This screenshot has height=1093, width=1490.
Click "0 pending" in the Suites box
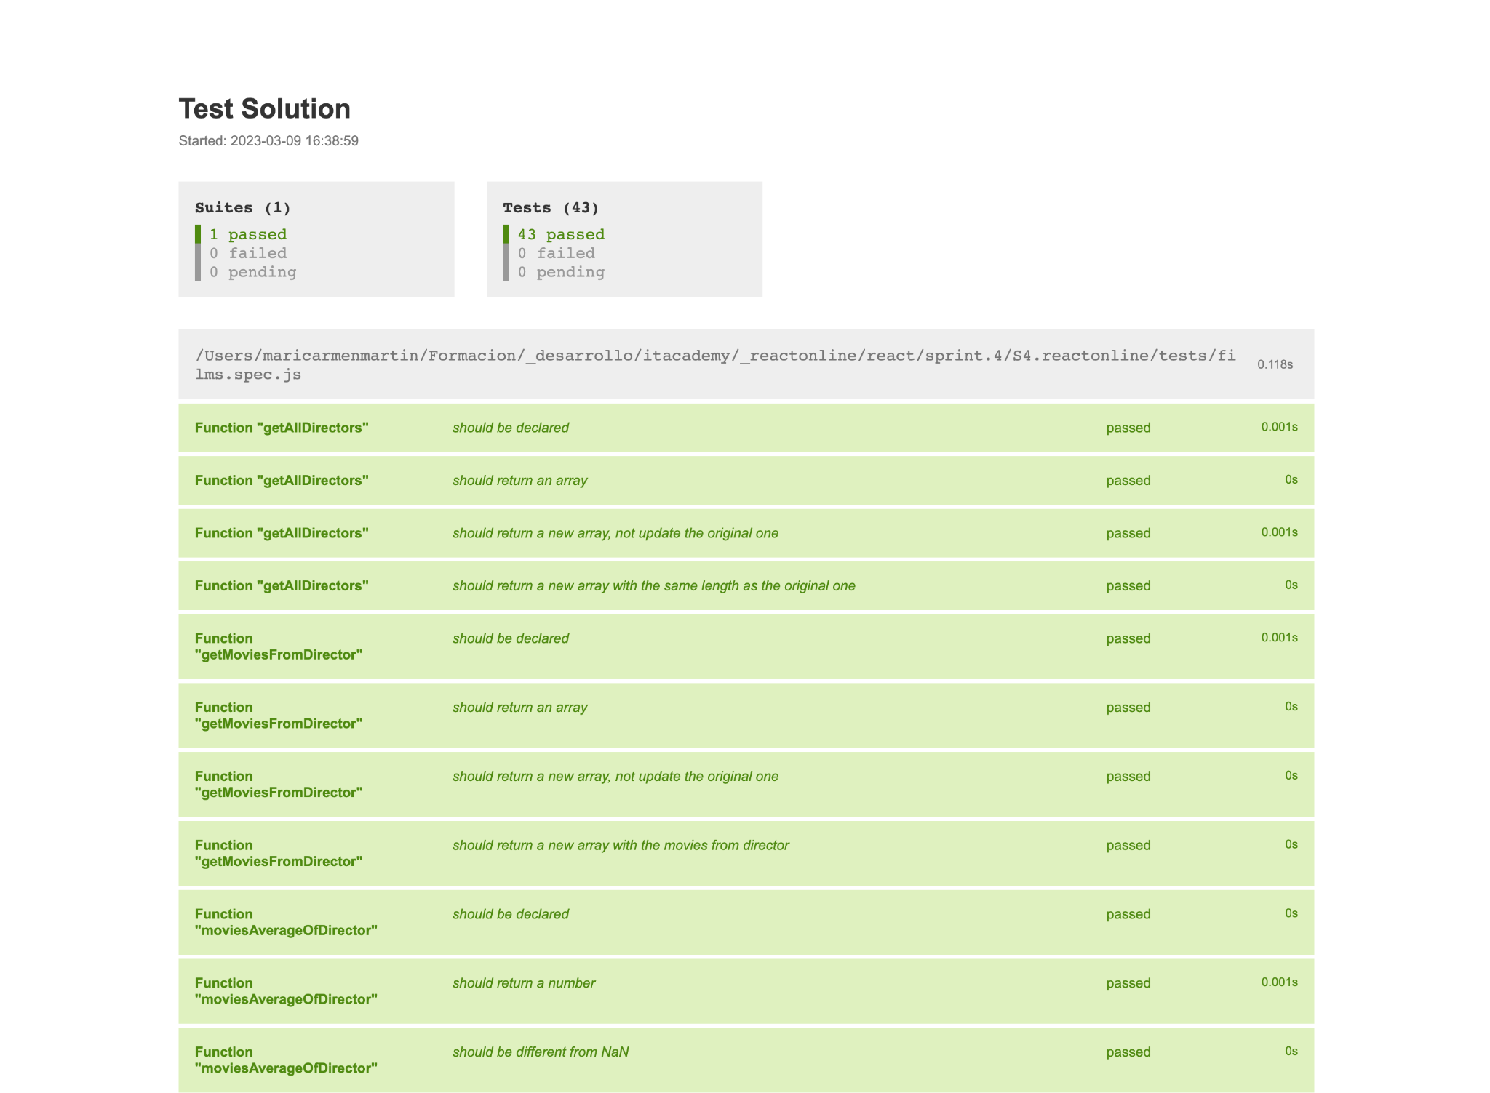253,272
